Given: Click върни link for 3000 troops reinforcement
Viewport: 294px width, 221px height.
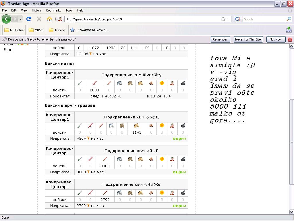Looking at the screenshot, I should 179,172.
